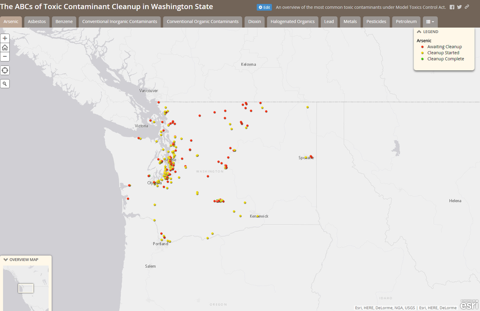Screen dimensions: 480x311
Task: Switch to the Asbestos tab
Action: tap(37, 22)
